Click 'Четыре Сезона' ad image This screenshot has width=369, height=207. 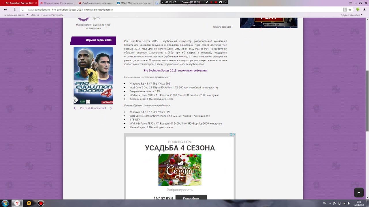(x=180, y=170)
